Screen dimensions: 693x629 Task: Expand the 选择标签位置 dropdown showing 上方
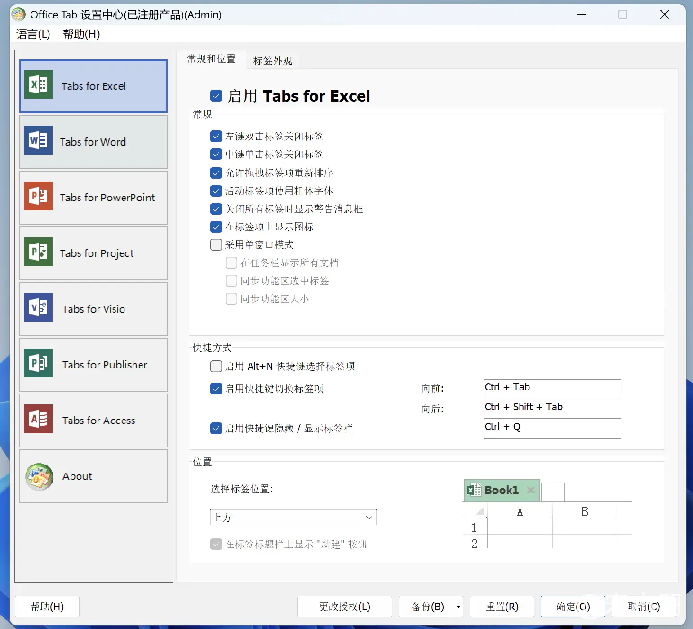[293, 518]
